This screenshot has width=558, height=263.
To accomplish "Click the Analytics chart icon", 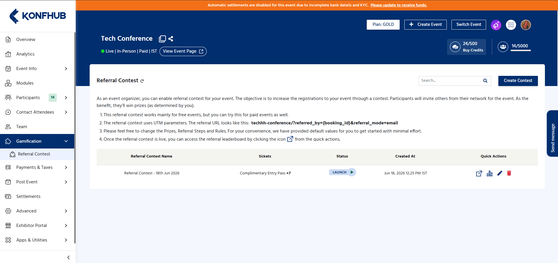I will [8, 54].
